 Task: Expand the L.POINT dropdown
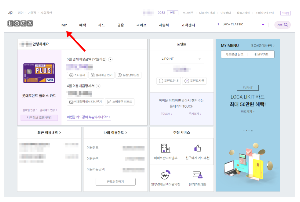tap(182, 59)
